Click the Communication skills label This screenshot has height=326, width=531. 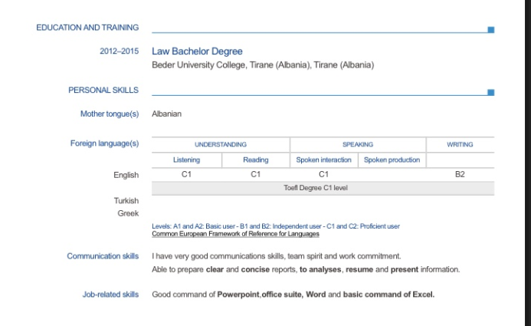coord(103,255)
